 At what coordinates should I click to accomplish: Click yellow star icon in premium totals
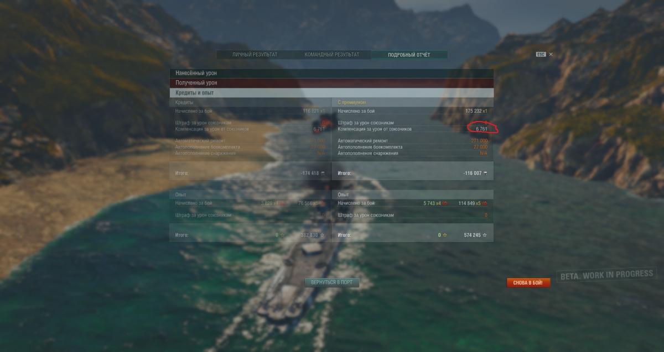pyautogui.click(x=444, y=235)
